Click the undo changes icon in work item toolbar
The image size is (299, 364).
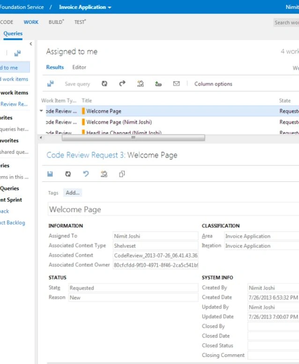86,174
